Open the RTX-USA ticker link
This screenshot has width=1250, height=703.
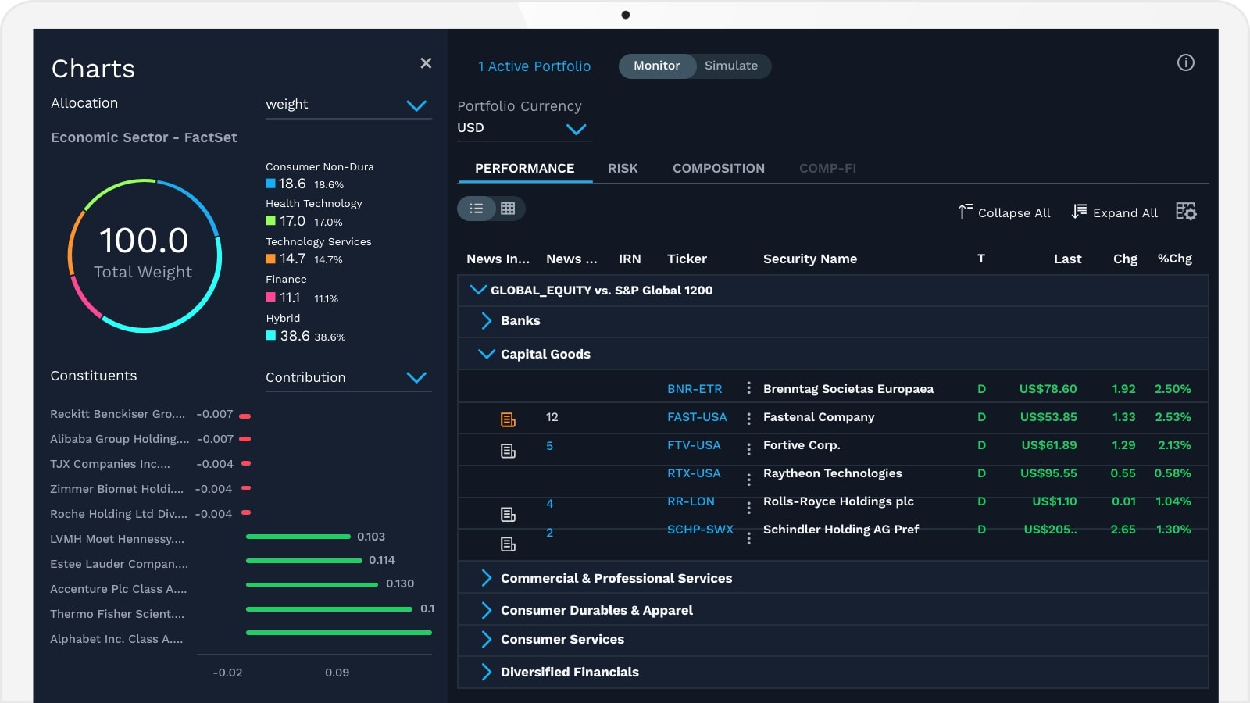[x=694, y=473]
